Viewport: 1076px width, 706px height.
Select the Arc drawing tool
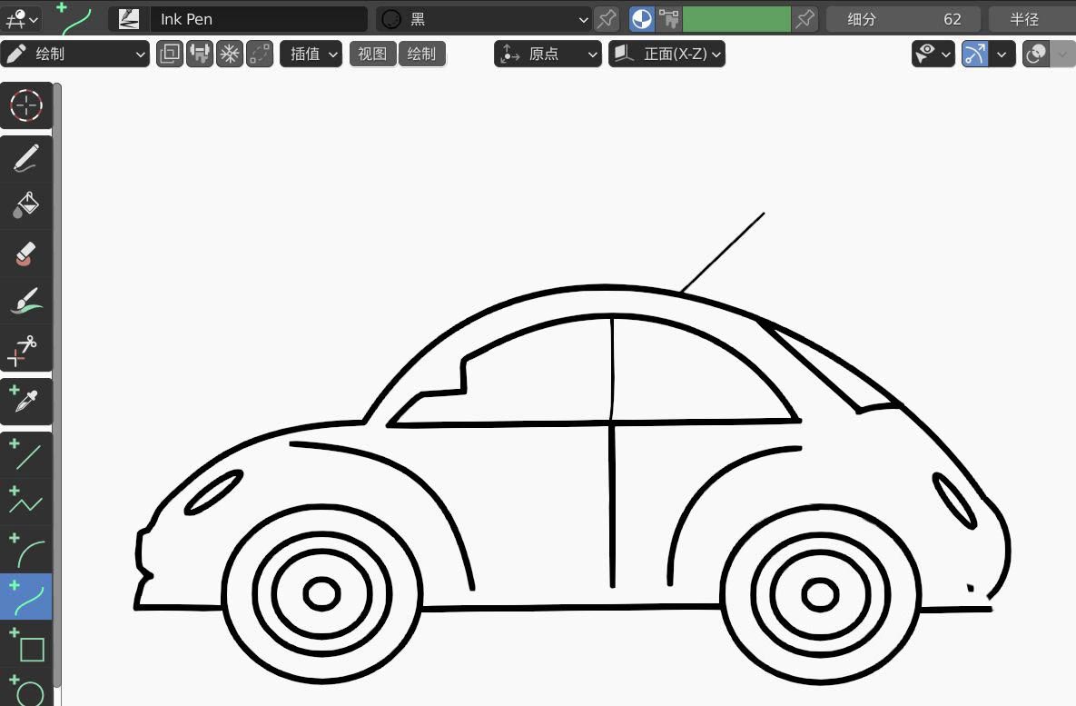[x=25, y=550]
